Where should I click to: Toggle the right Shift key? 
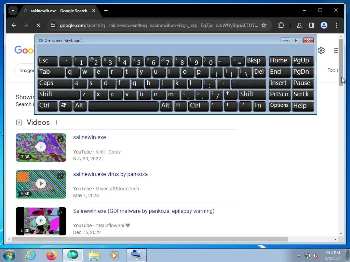252,95
